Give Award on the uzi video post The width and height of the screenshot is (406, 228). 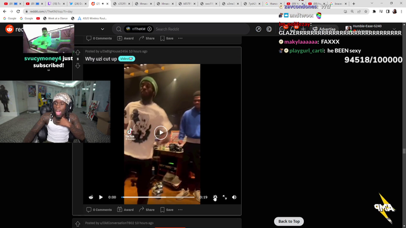point(126,210)
